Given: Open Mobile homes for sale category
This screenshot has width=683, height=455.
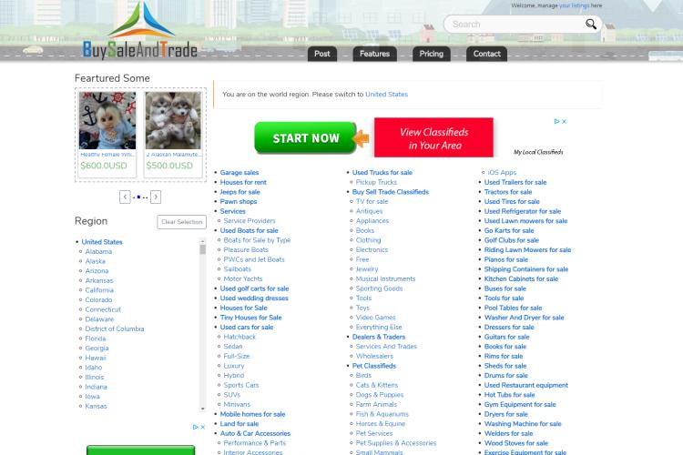Looking at the screenshot, I should pyautogui.click(x=252, y=415).
